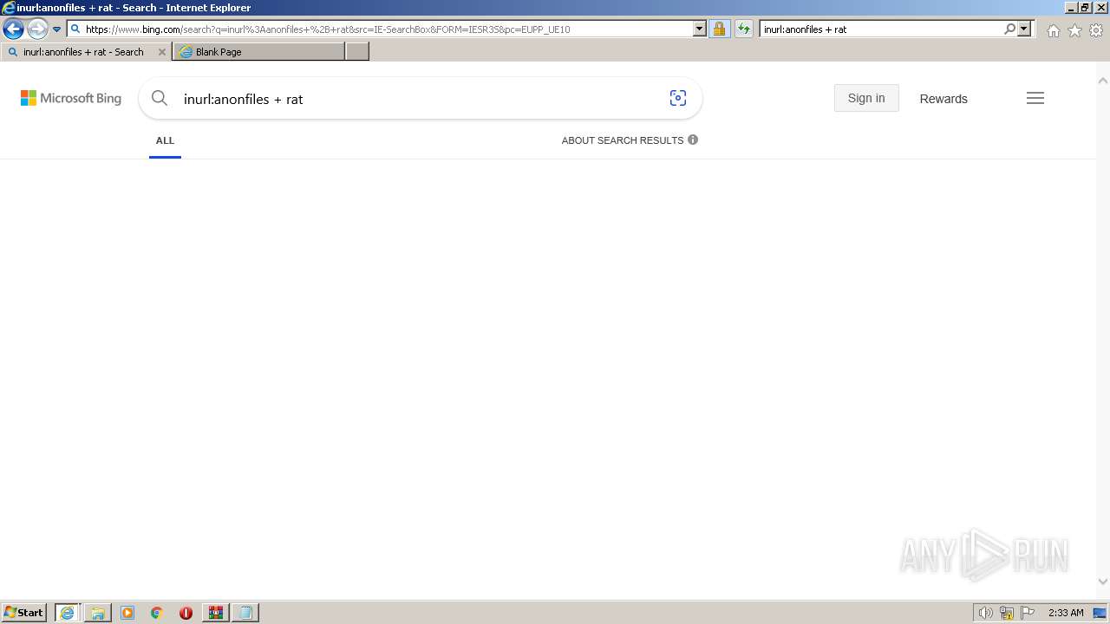1110x624 pixels.
Task: Click the Bing search magnifier icon
Action: point(160,98)
